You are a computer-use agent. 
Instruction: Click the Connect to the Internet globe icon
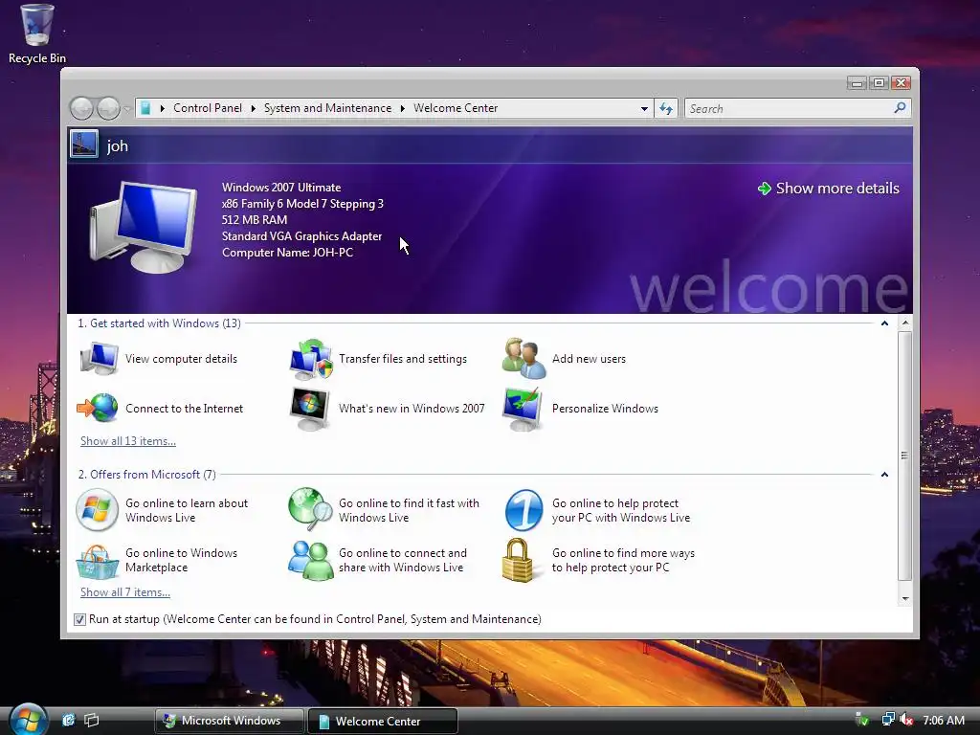pos(98,408)
